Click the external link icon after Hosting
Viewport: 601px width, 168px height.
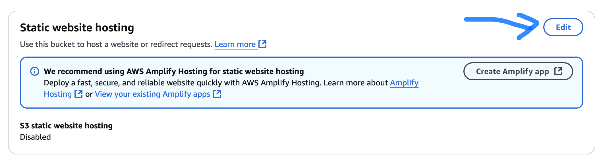click(x=78, y=94)
